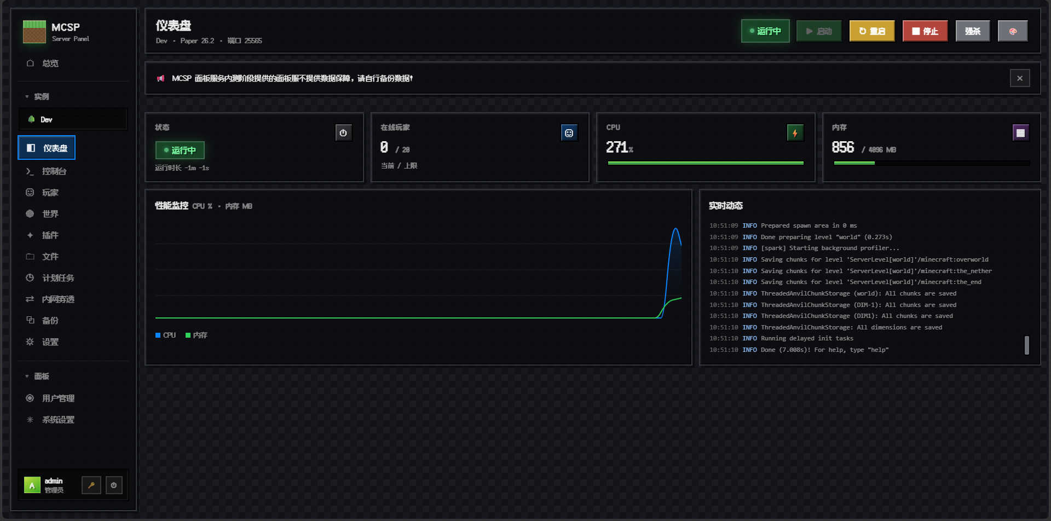Click the terminal icon for 控制台
Viewport: 1051px width, 521px height.
point(30,171)
